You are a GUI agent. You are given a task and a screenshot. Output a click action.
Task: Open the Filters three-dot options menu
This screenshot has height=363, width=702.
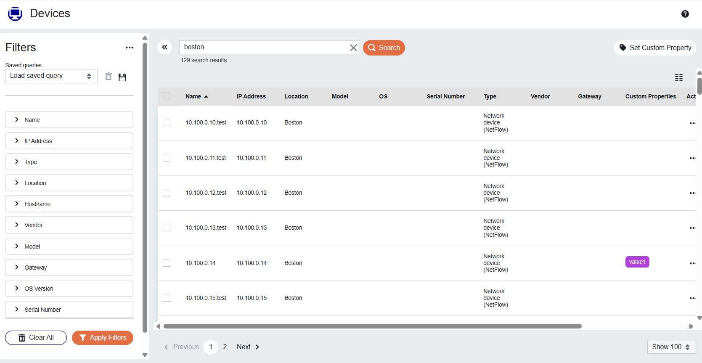click(130, 48)
